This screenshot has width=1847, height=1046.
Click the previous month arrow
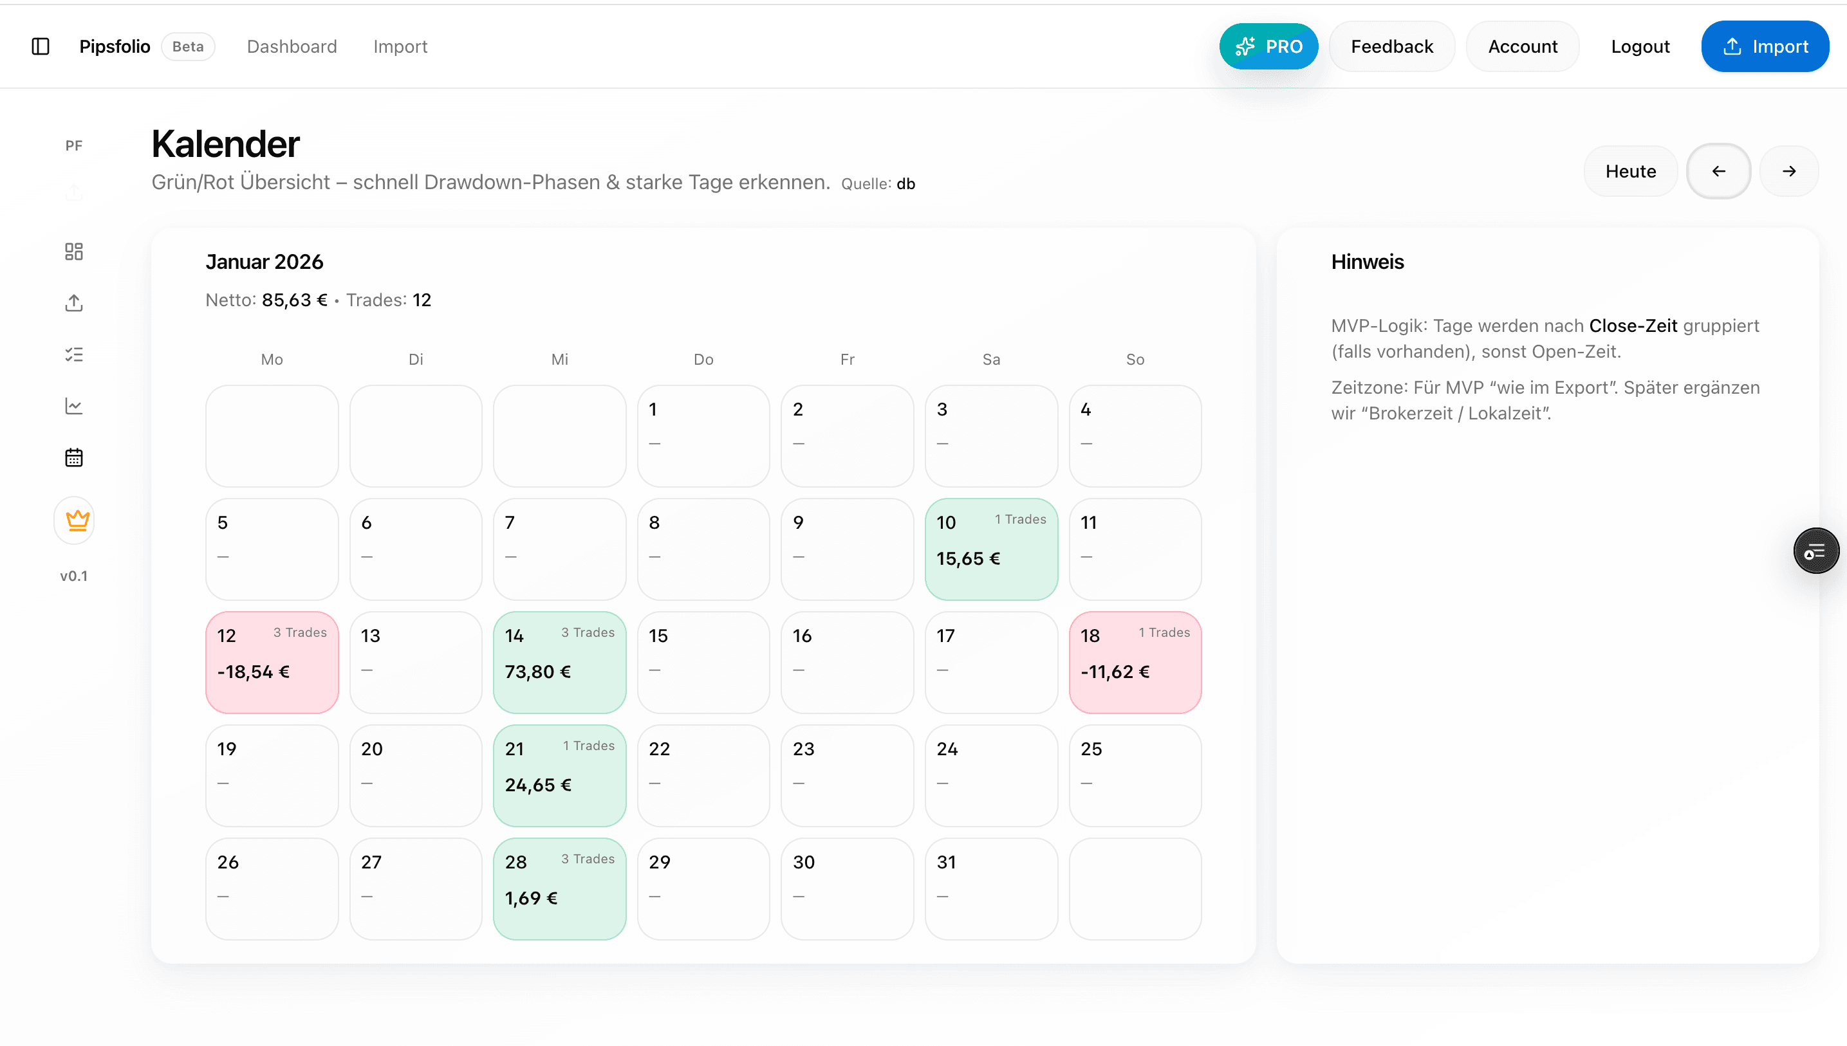pyautogui.click(x=1718, y=171)
